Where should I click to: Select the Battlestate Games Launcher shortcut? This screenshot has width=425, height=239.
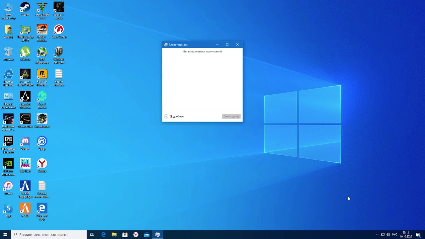point(8,122)
